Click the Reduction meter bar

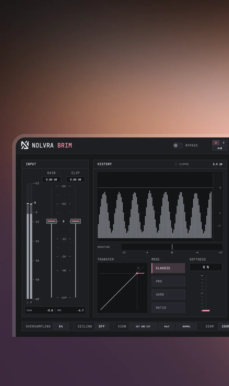[172, 247]
